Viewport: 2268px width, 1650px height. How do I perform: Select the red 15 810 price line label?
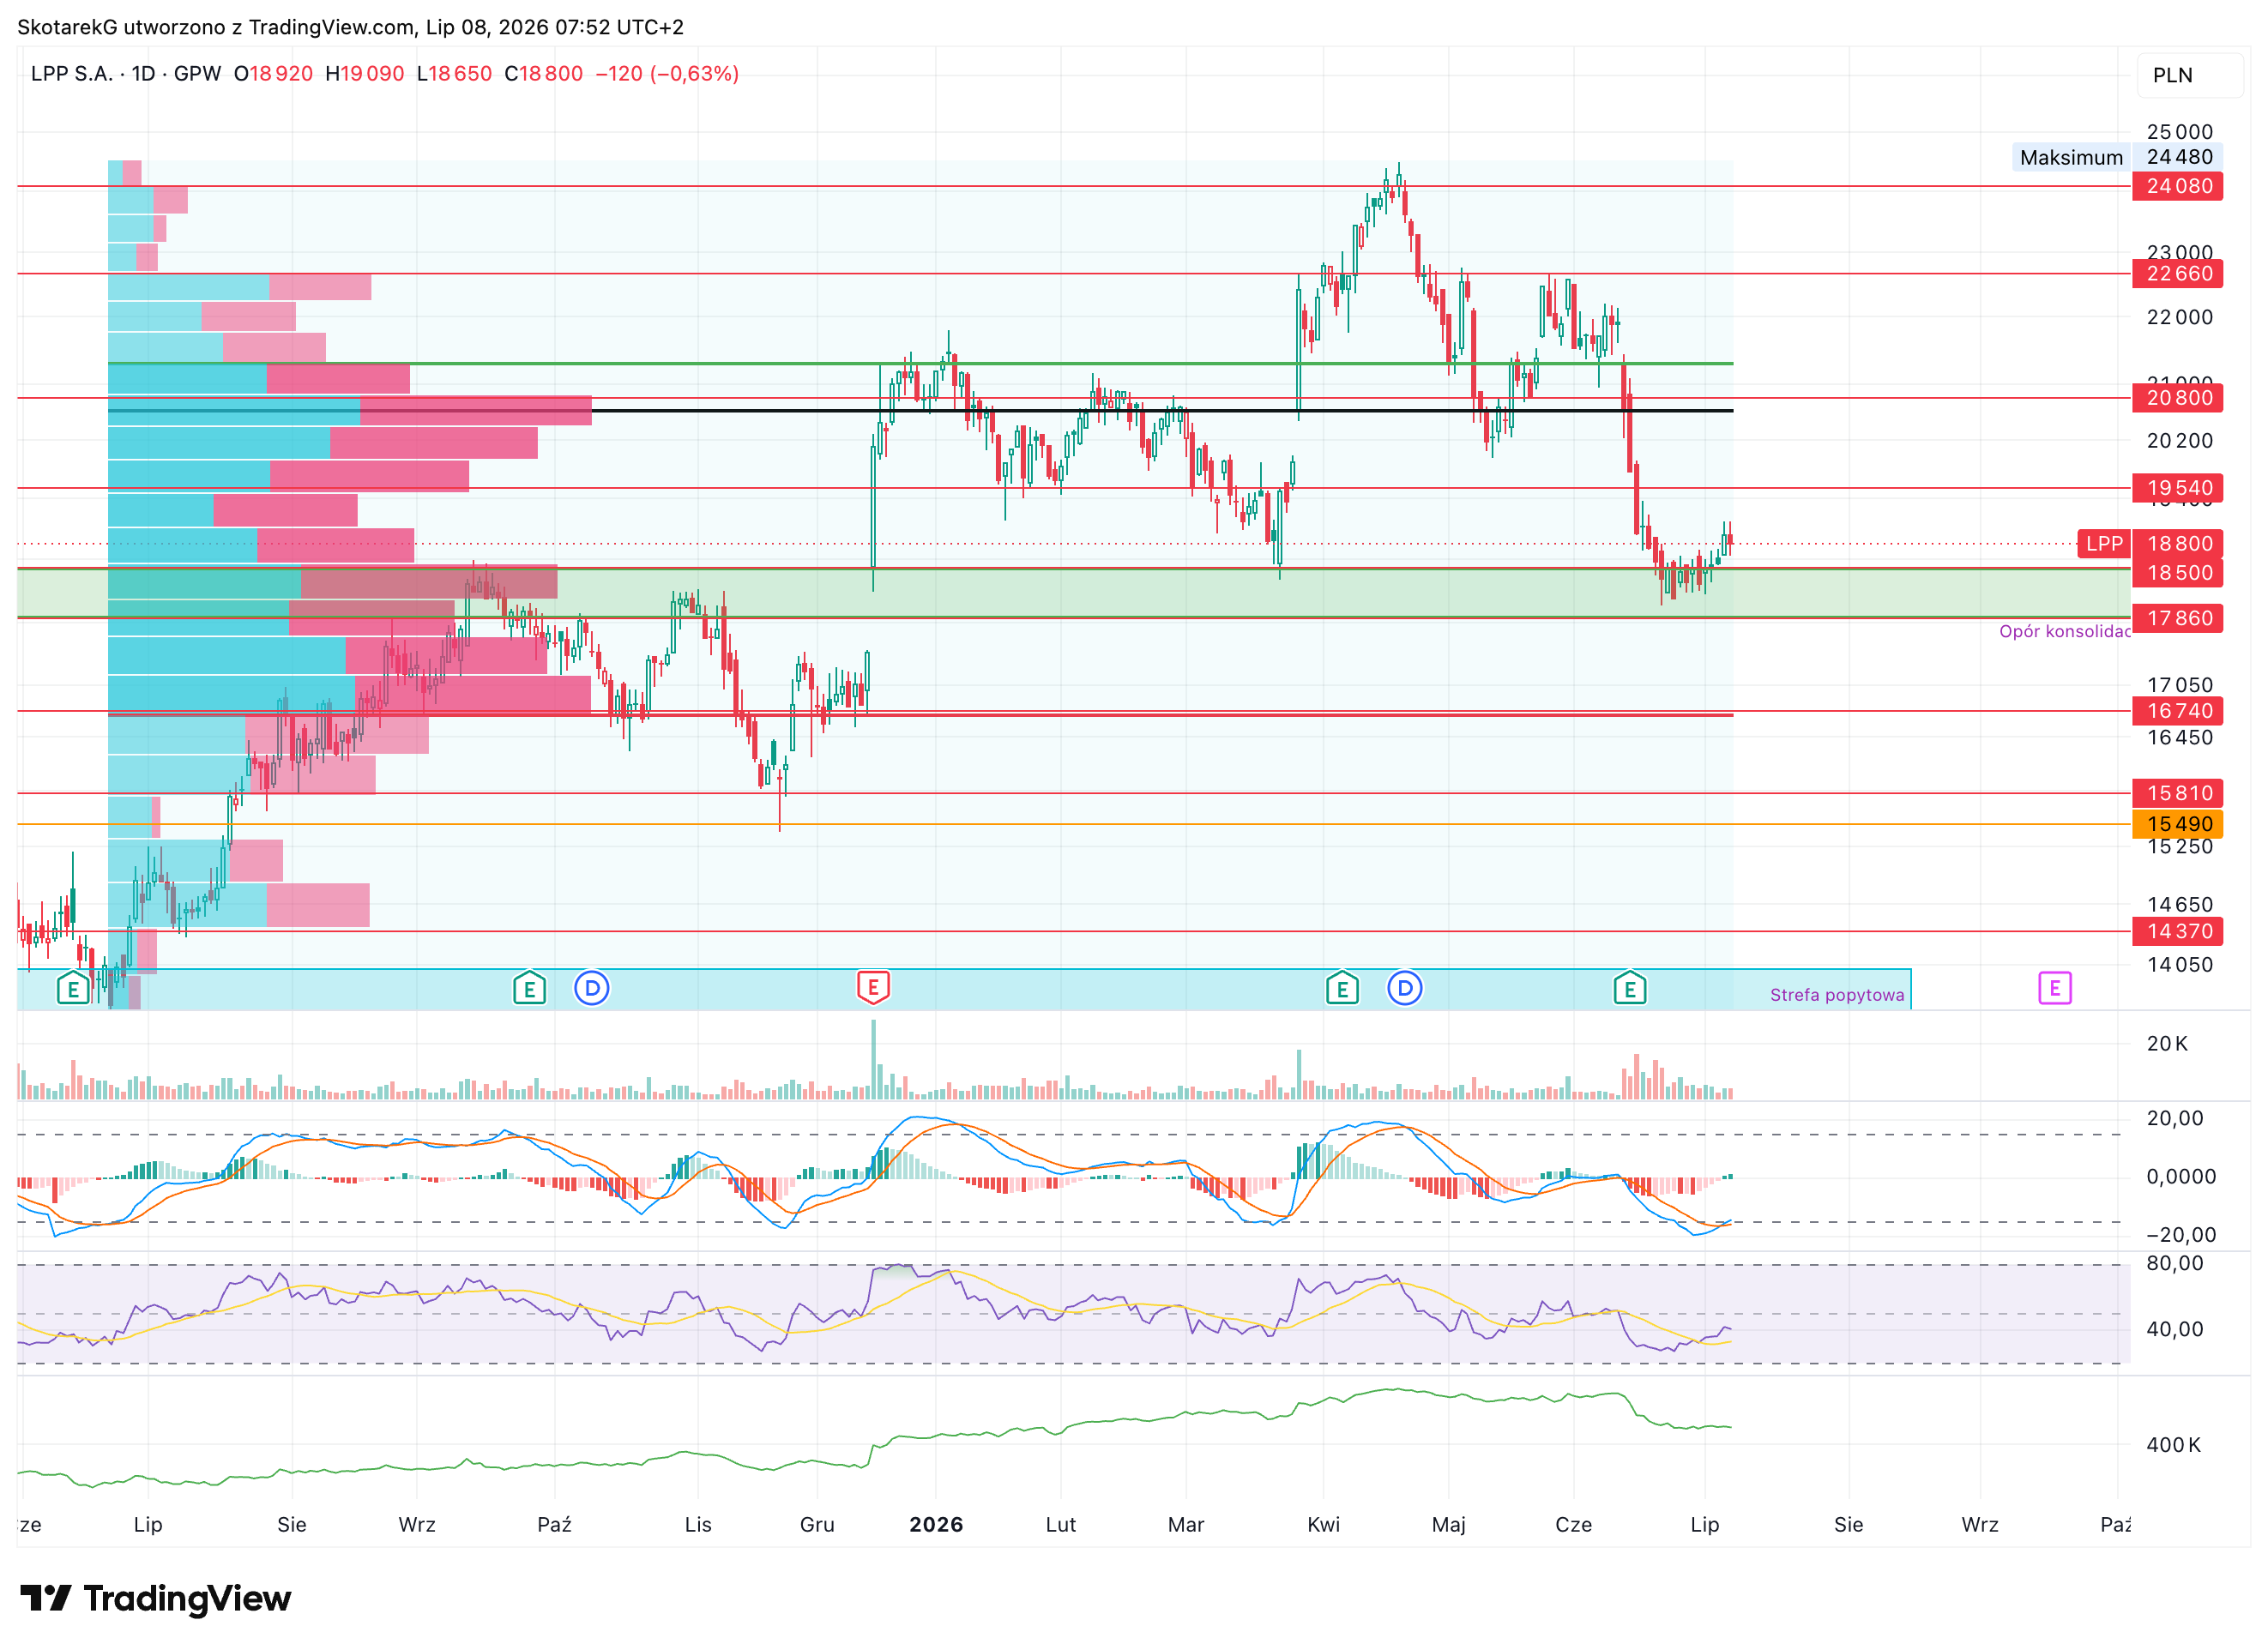click(x=2177, y=793)
